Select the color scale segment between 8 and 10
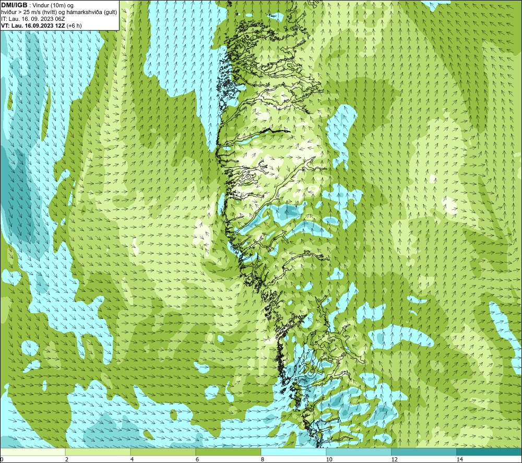The width and height of the screenshot is (522, 463). [x=293, y=452]
